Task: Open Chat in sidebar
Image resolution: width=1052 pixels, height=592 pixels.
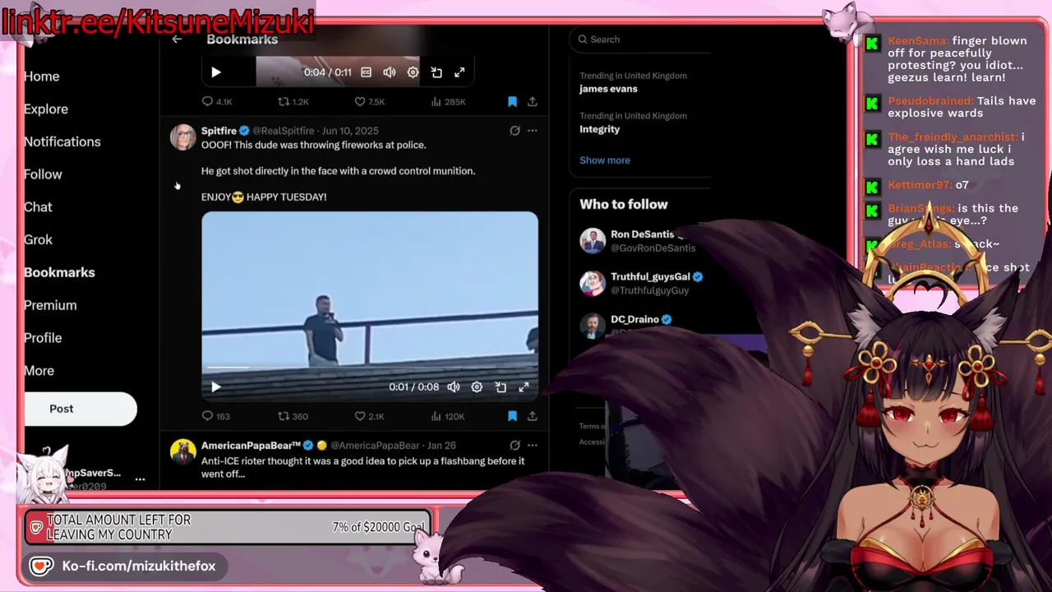Action: click(38, 207)
